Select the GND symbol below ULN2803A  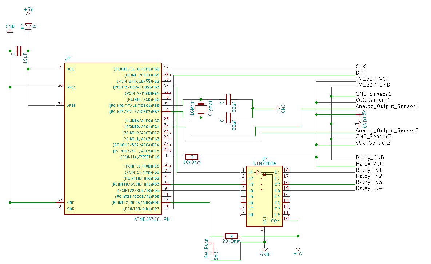pos(264,249)
